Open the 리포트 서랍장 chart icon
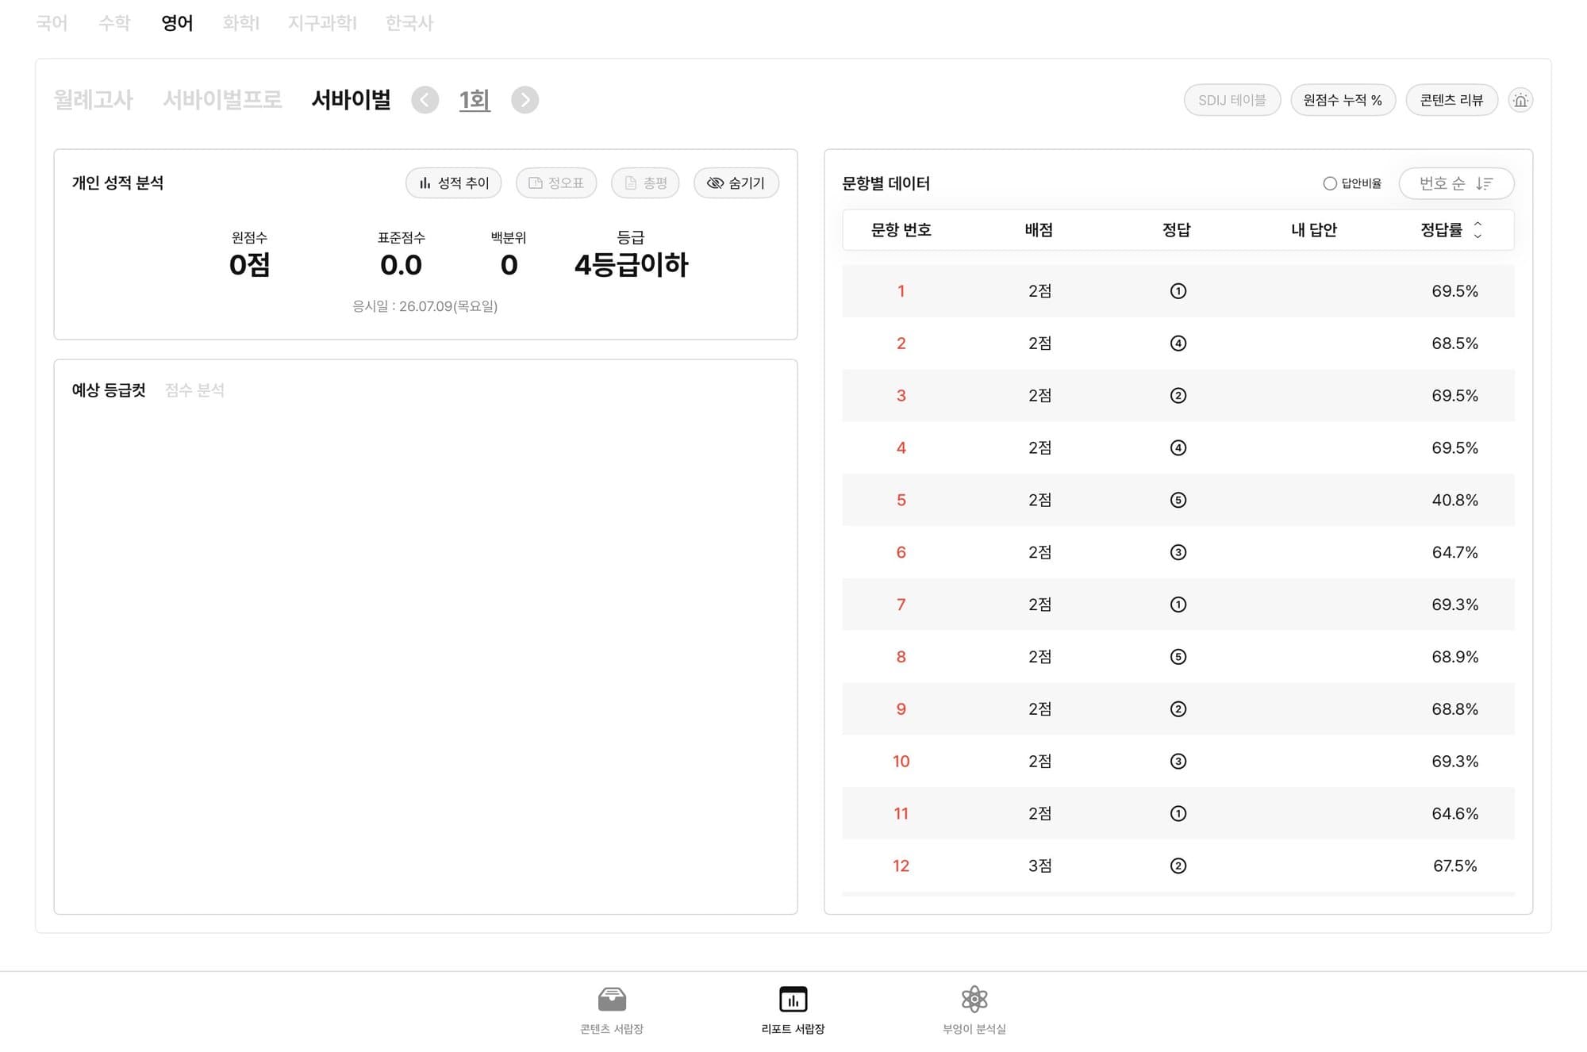 point(793,999)
